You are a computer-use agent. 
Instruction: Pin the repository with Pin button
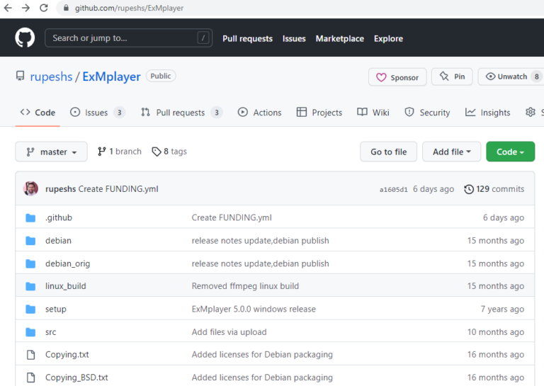pos(452,76)
